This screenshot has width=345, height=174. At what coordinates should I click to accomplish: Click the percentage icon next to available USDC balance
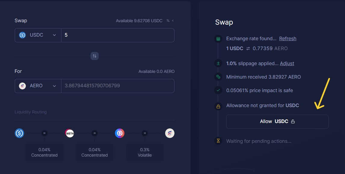[168, 21]
